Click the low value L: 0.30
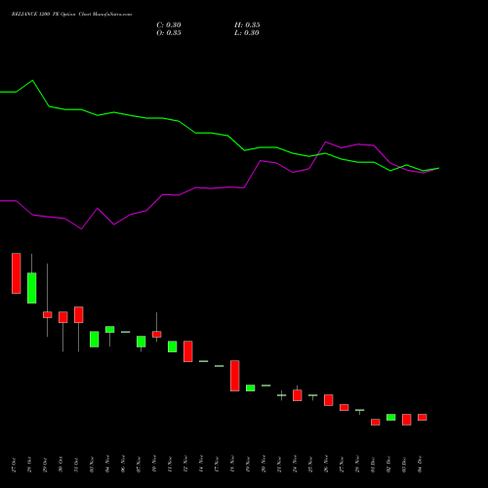 click(247, 33)
